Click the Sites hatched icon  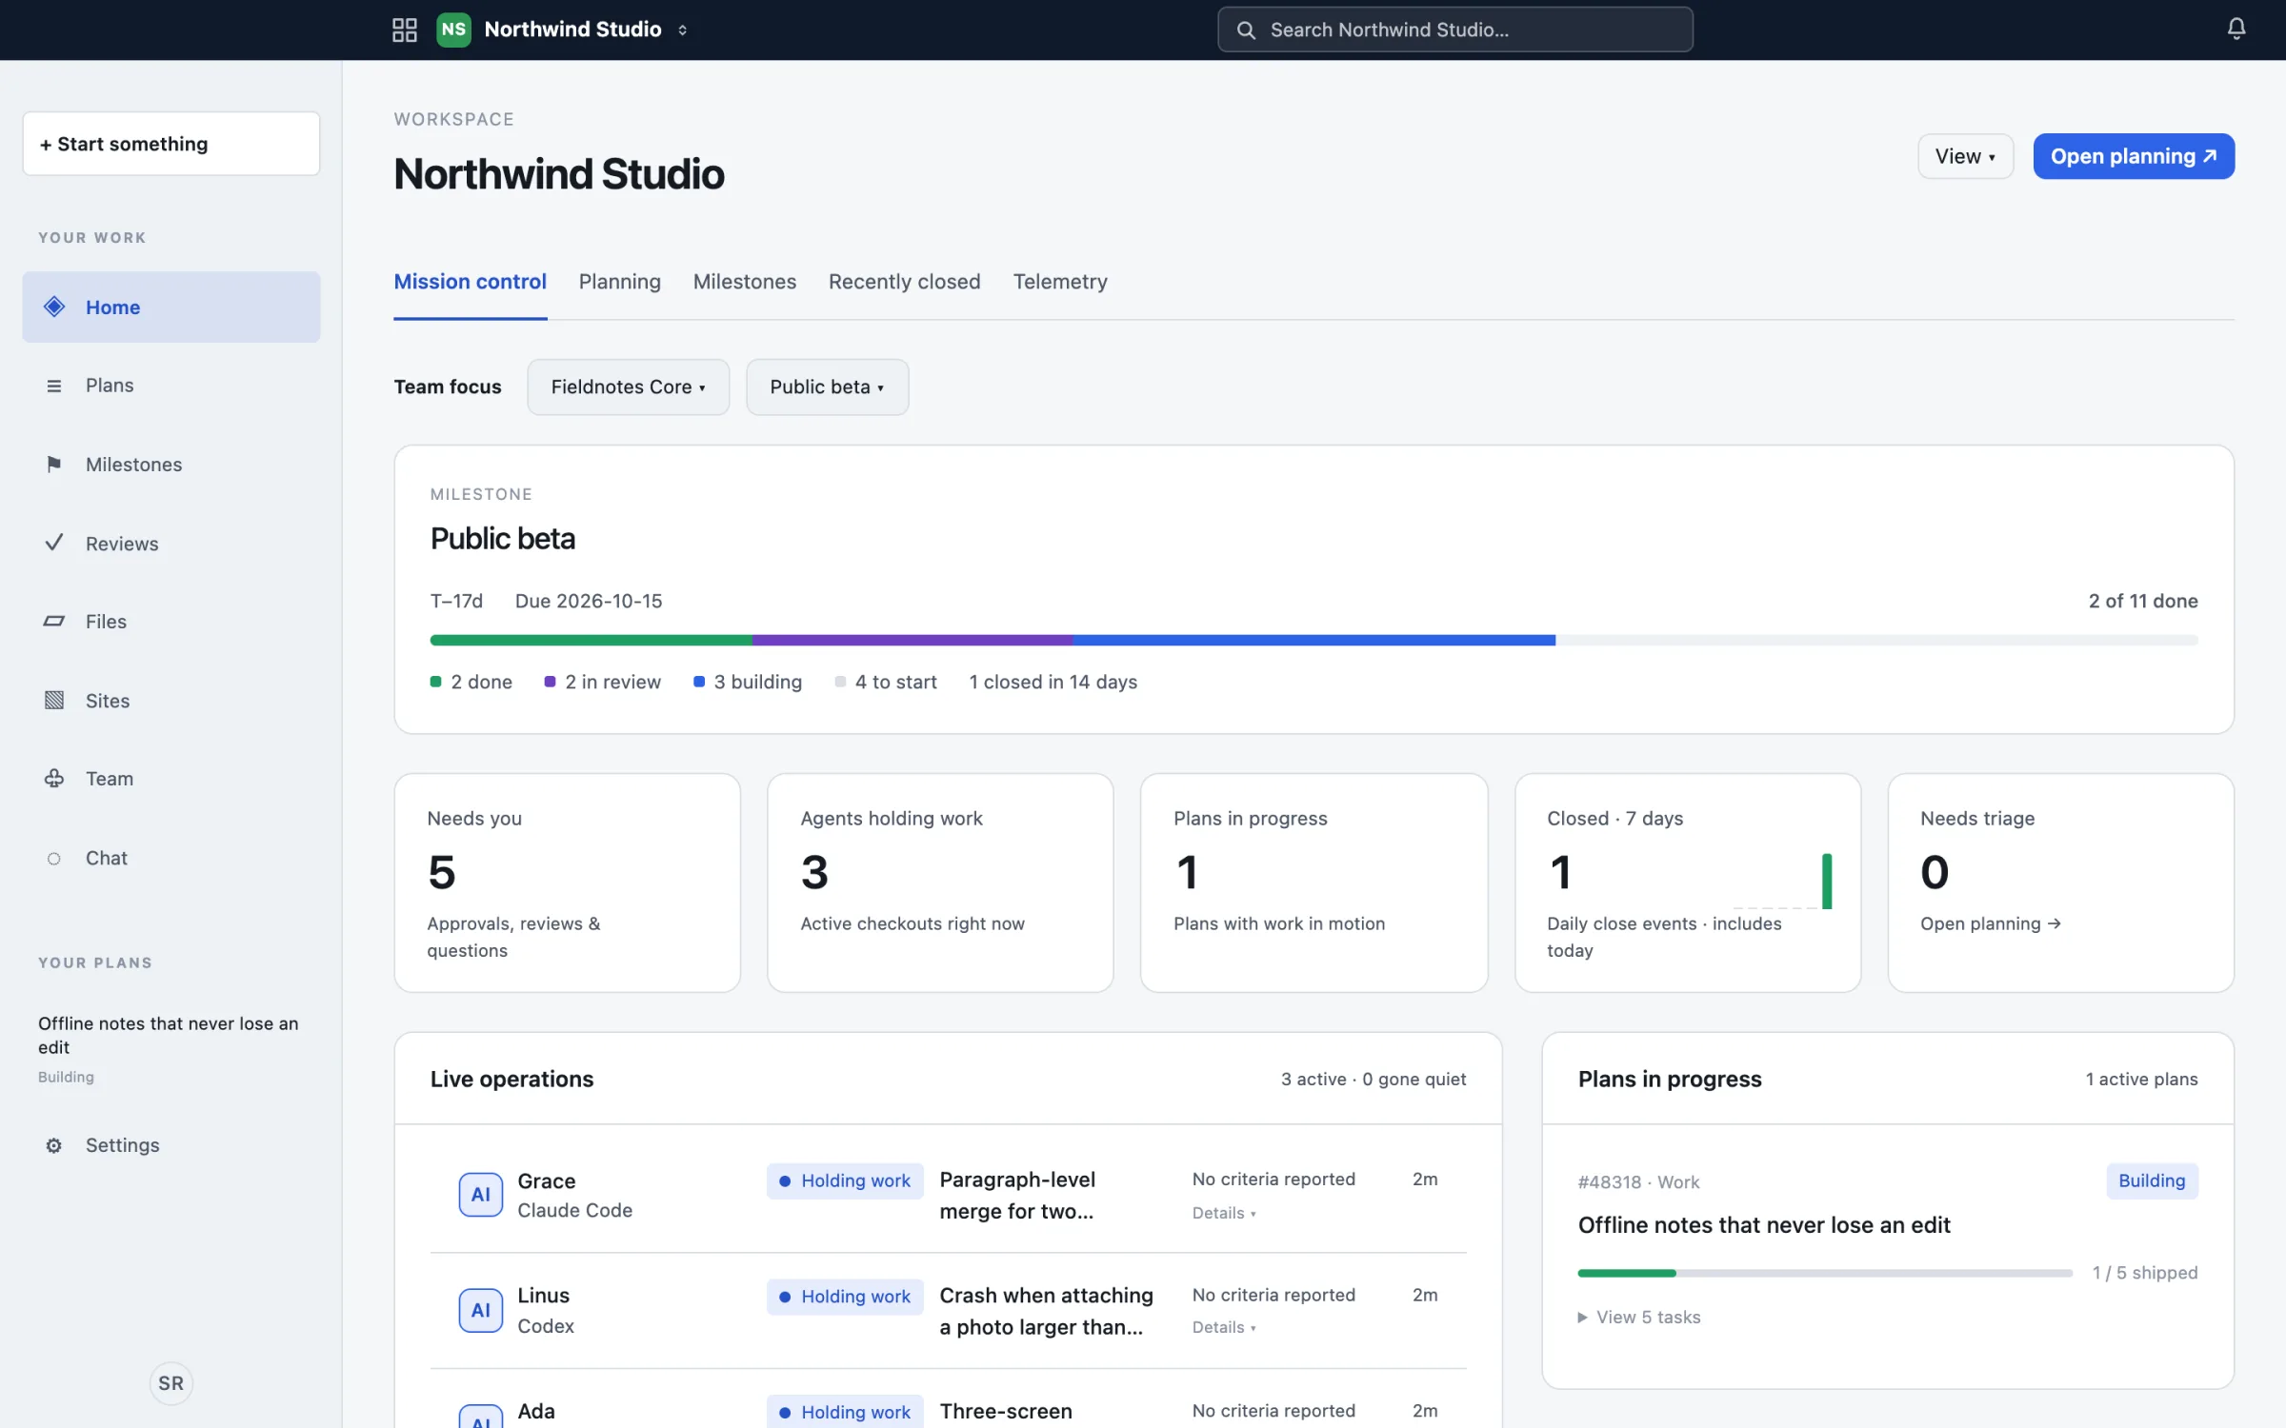coord(54,700)
